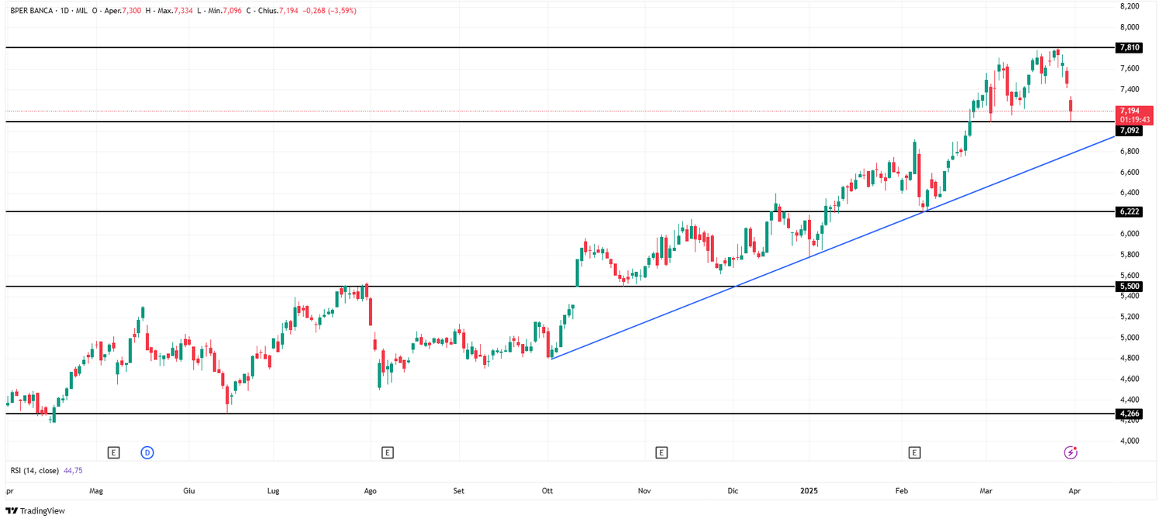Click the earnings E marker in May
The image size is (1163, 522).
coord(113,452)
